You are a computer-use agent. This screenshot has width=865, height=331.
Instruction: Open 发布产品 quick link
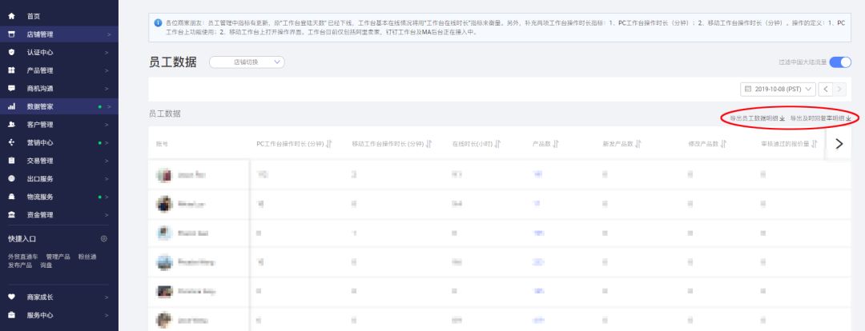(x=20, y=265)
